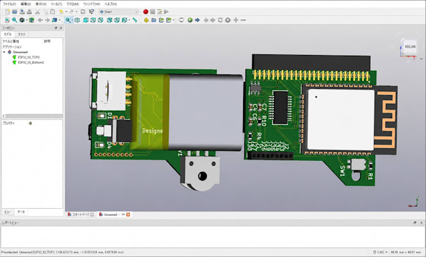This screenshot has width=426, height=257.
Task: Click the Stop macro recording square
Action: tap(153, 12)
